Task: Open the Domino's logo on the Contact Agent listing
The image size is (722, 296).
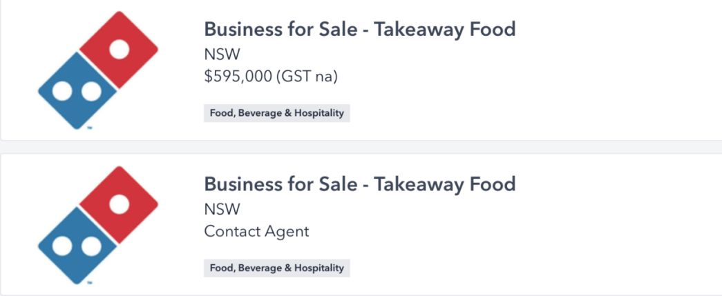Action: (x=98, y=225)
